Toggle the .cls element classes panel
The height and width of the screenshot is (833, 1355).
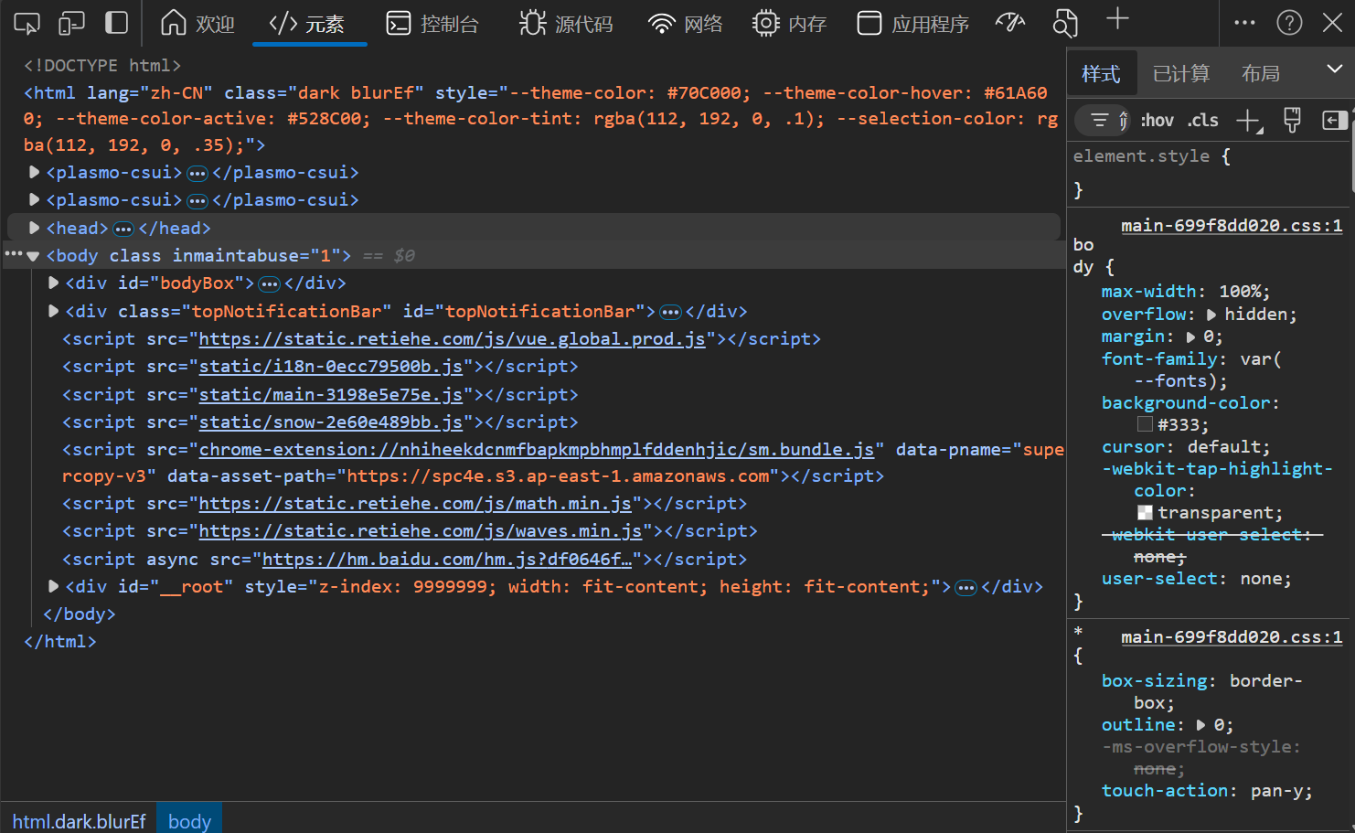point(1202,121)
